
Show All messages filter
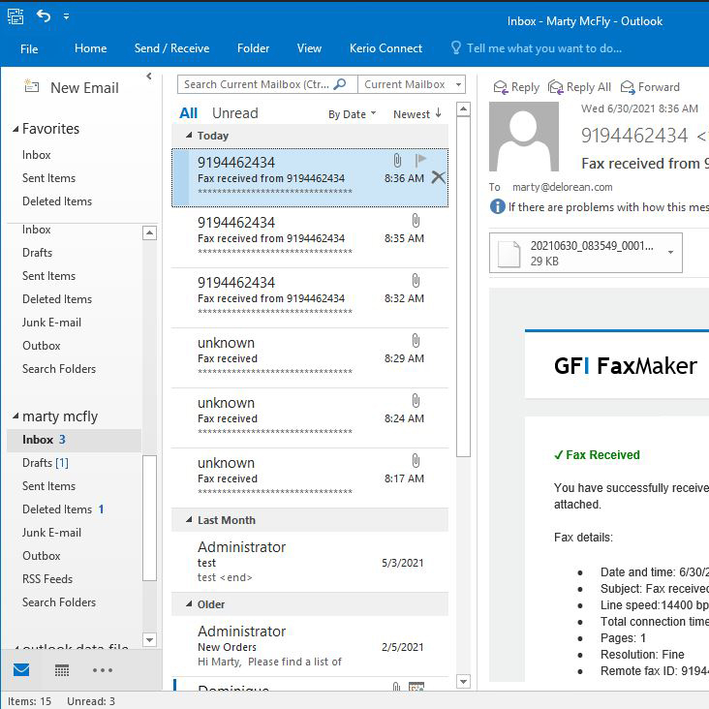(188, 113)
